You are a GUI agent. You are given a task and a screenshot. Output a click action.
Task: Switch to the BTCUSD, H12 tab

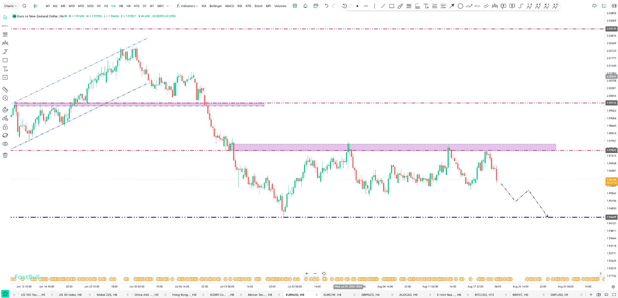pyautogui.click(x=484, y=295)
